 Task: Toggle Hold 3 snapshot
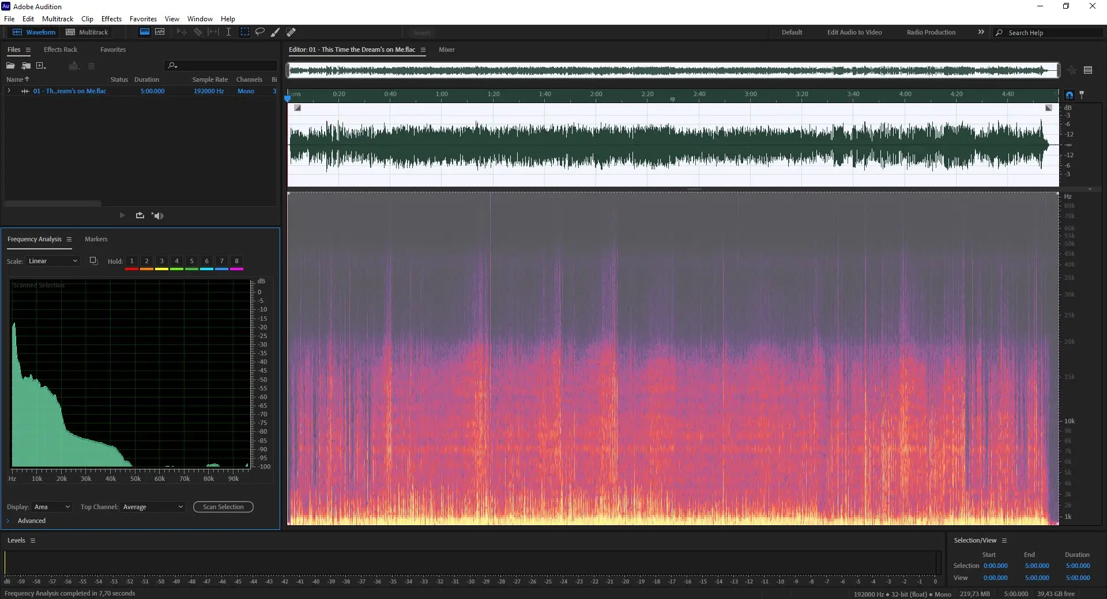[161, 261]
